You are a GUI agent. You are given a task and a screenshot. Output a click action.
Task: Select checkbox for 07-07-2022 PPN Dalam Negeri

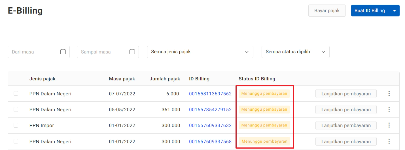(x=16, y=93)
